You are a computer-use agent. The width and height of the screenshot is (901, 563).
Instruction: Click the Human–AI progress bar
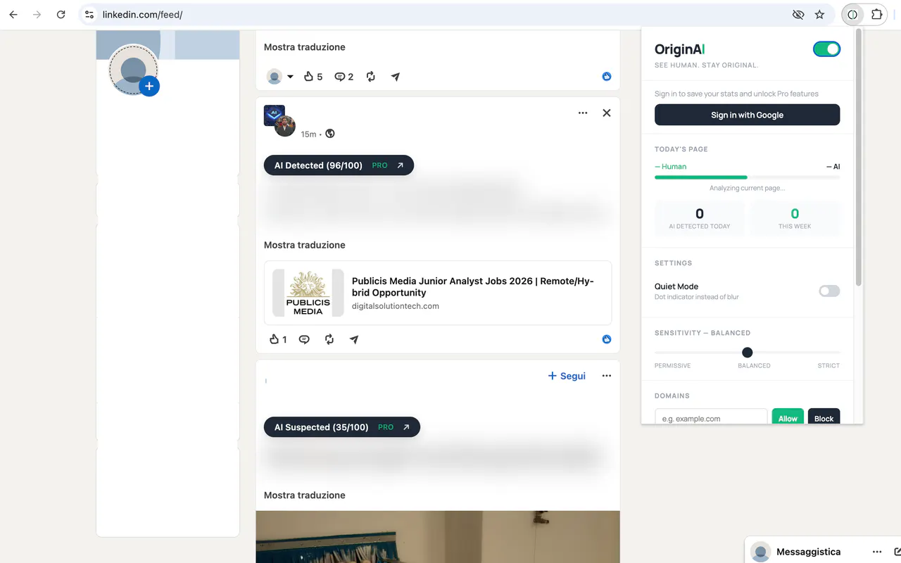[748, 177]
